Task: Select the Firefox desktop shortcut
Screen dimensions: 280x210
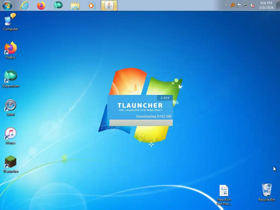Action: 11,50
